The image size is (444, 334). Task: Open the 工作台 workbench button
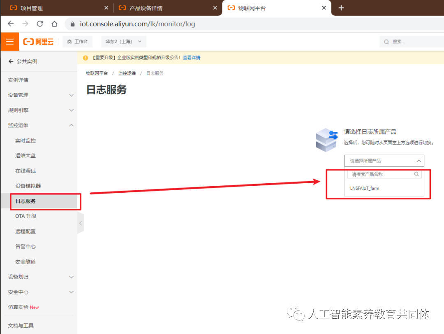(x=78, y=42)
